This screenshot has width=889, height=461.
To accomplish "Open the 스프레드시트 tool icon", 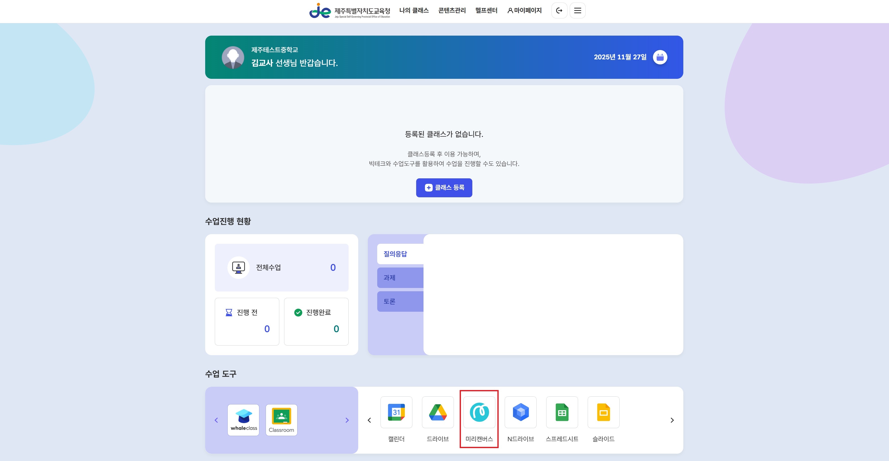I will point(562,412).
